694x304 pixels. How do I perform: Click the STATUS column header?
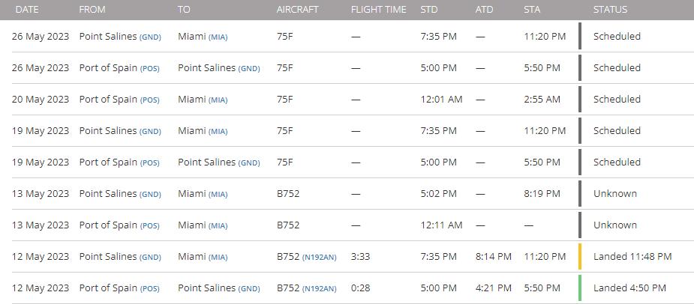point(610,10)
